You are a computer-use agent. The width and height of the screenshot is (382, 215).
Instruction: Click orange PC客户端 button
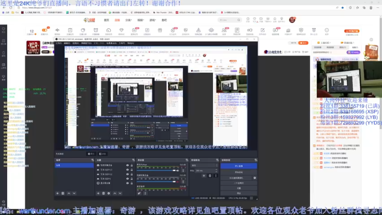click(352, 31)
